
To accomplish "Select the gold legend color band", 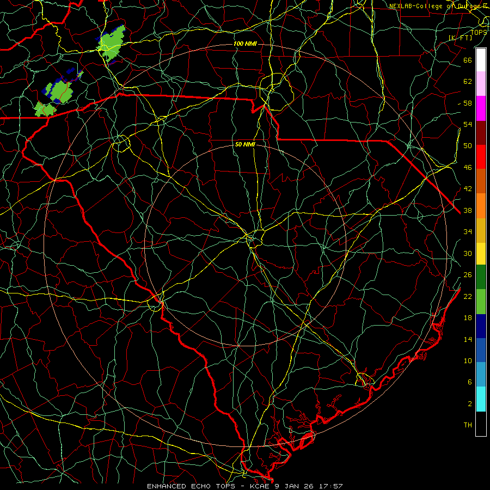I will (481, 230).
